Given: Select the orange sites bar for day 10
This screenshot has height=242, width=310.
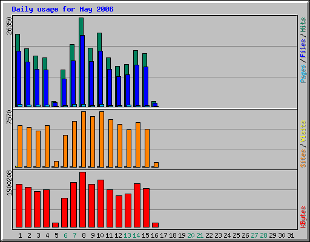Looking at the screenshot, I should pos(102,139).
